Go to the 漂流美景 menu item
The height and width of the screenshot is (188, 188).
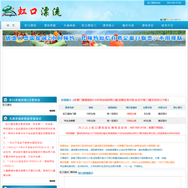50,26
